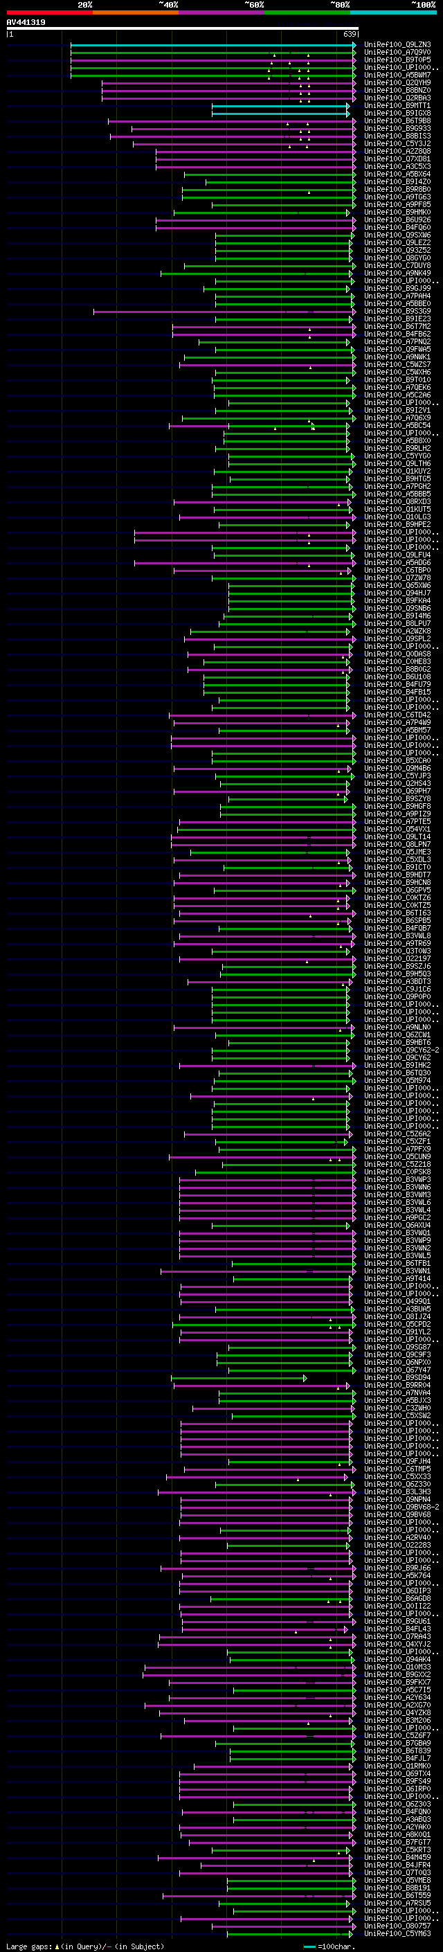Open hit UniRef100_A5BWM7
This screenshot has height=1952, width=443.
click(x=397, y=75)
